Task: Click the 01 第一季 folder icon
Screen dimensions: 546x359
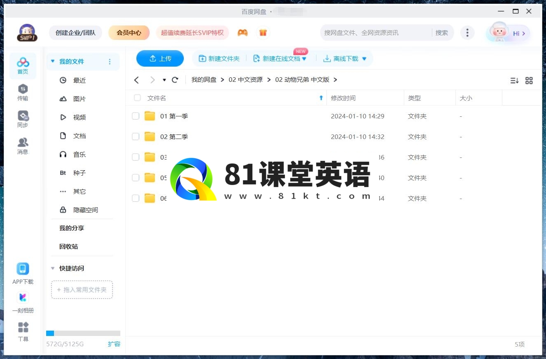Action: click(150, 116)
